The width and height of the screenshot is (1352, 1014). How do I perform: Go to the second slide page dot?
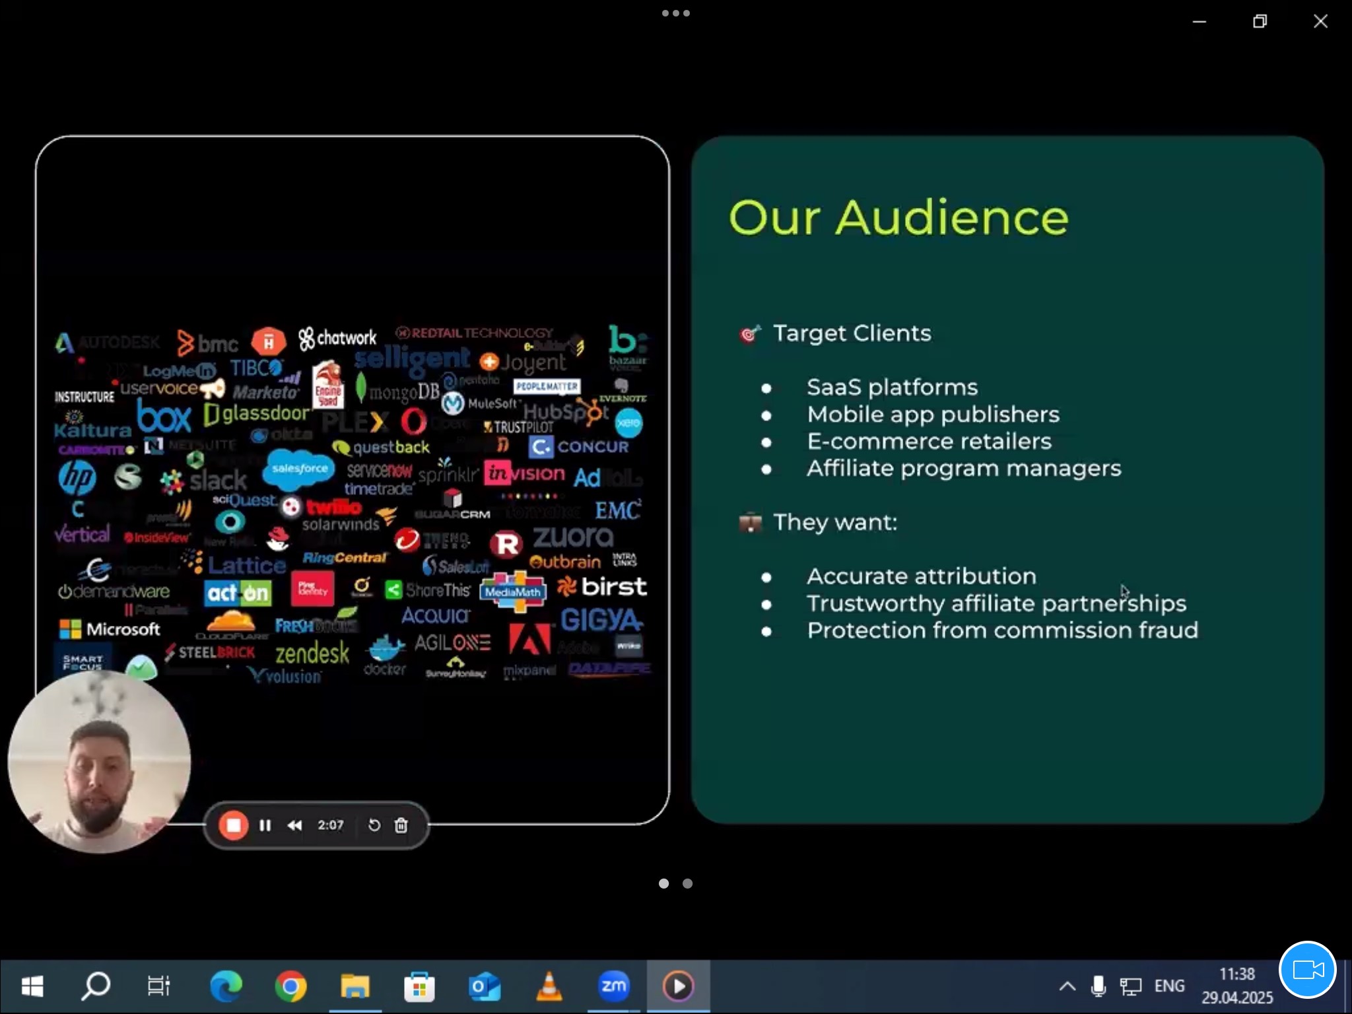pos(688,883)
